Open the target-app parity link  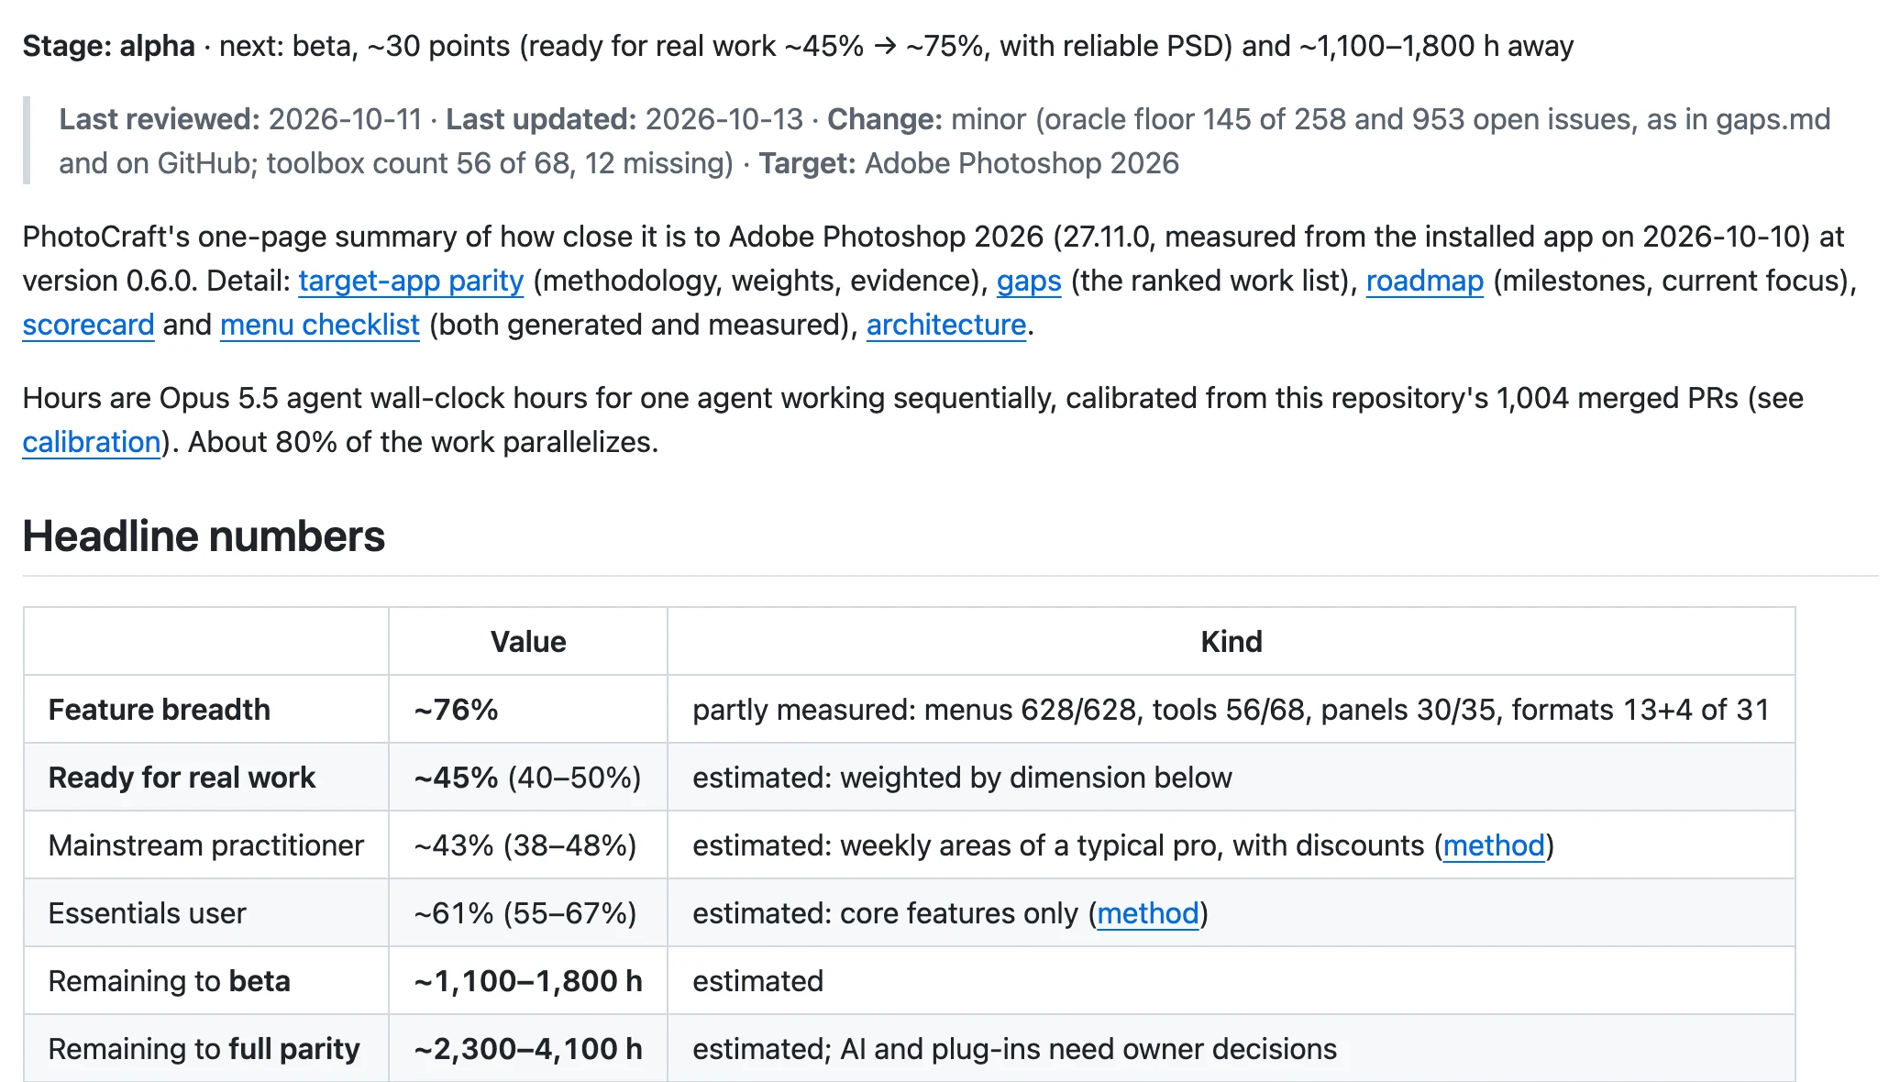click(411, 281)
